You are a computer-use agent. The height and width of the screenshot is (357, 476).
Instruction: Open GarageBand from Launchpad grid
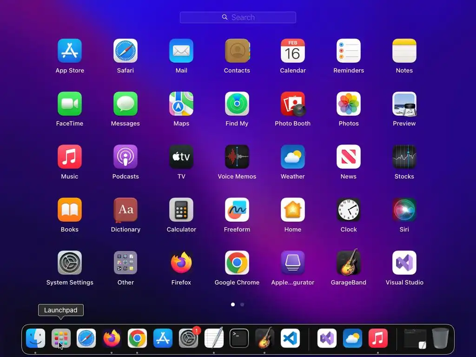click(349, 262)
